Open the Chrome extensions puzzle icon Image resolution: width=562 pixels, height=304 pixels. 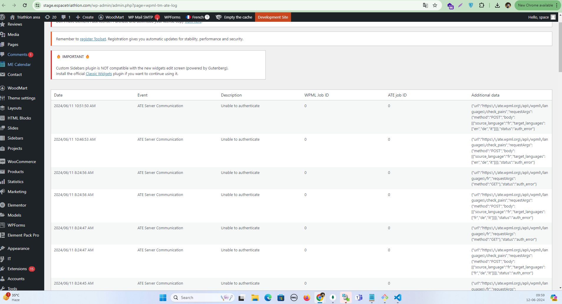pos(482,5)
